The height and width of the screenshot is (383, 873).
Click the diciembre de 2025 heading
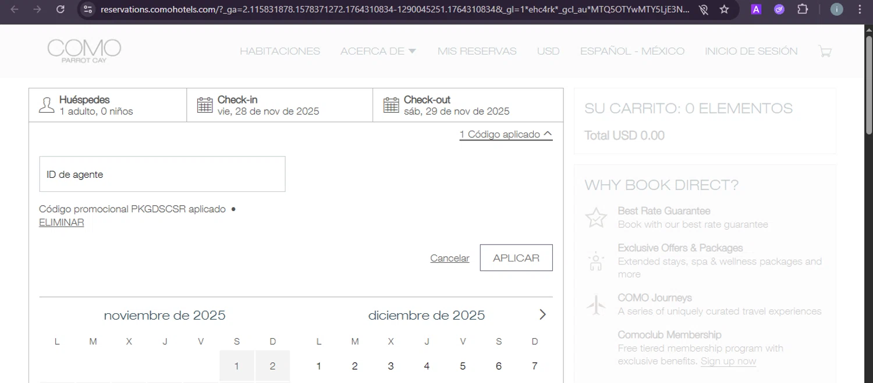tap(427, 316)
